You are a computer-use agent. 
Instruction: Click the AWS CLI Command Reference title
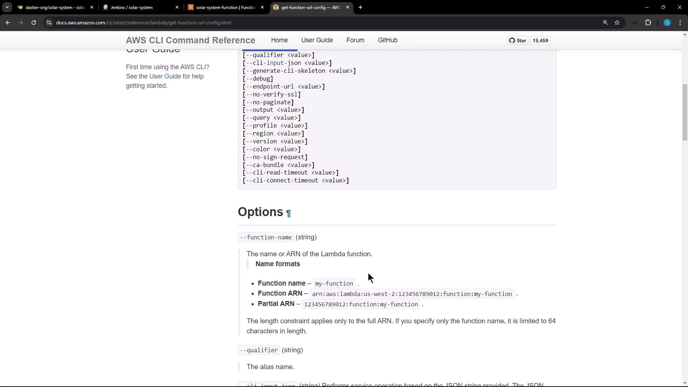point(190,40)
